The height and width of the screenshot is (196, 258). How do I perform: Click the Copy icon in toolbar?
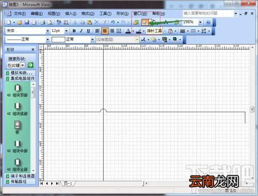point(83,22)
